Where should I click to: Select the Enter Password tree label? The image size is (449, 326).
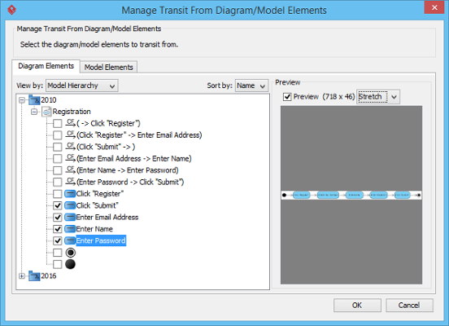[101, 240]
